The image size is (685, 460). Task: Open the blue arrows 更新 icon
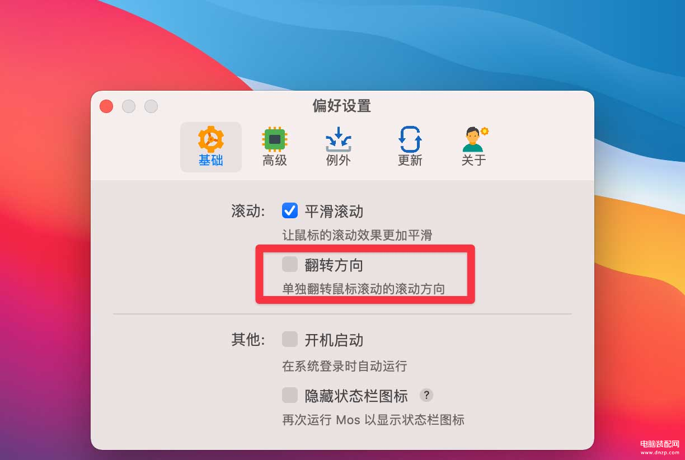point(410,139)
